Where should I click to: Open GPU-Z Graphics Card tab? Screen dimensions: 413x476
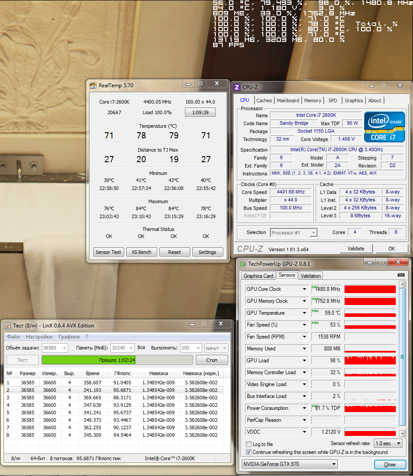coord(258,275)
